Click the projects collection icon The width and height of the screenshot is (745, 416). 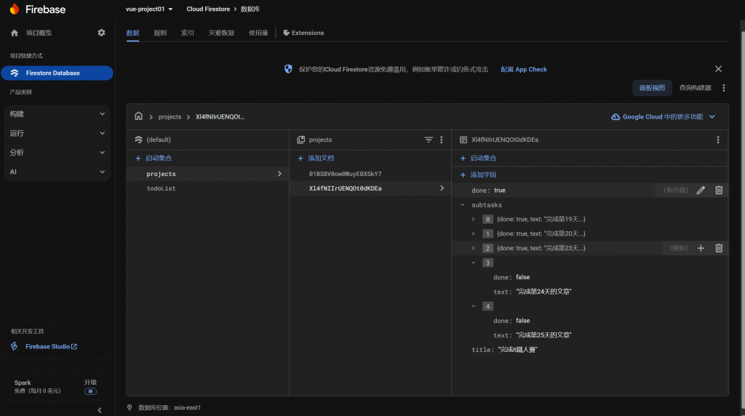point(300,140)
